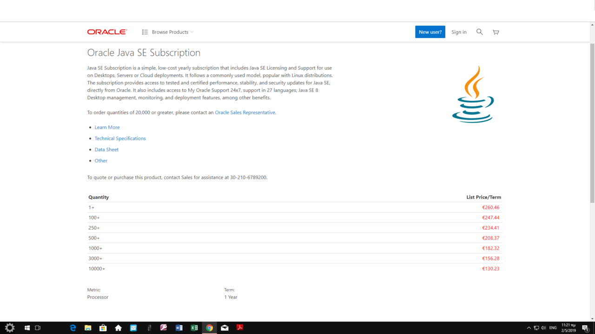Screen dimensions: 595x334
Task: Open the Windows Start menu
Action: tap(27, 328)
